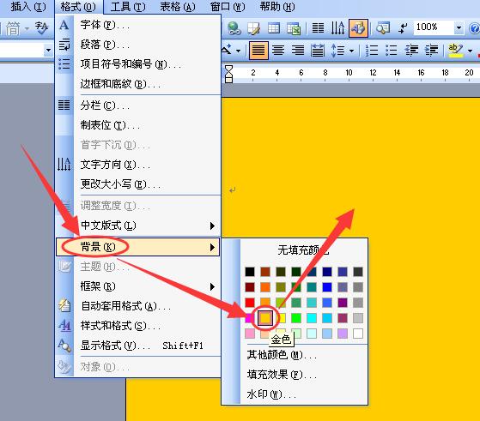
Task: Click the line spacing icon
Action: pyautogui.click(x=337, y=50)
